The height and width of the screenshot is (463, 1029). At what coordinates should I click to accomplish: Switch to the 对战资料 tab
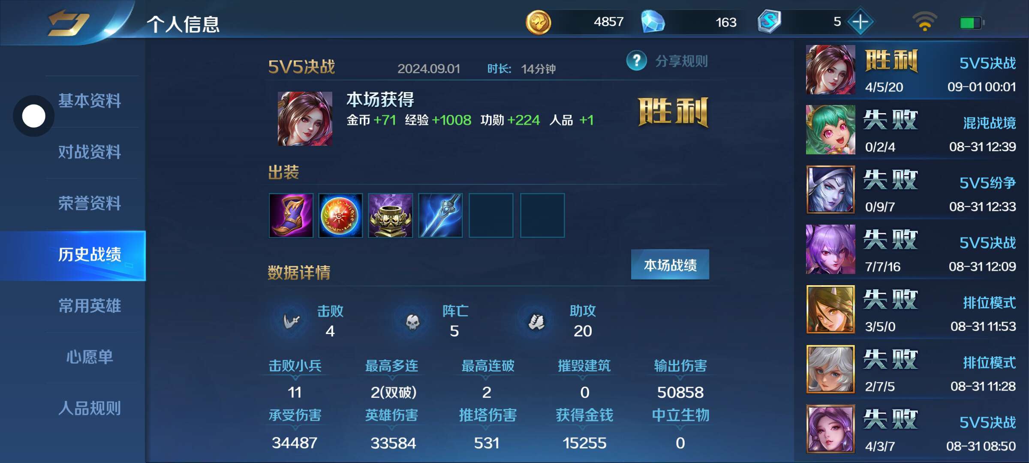90,152
